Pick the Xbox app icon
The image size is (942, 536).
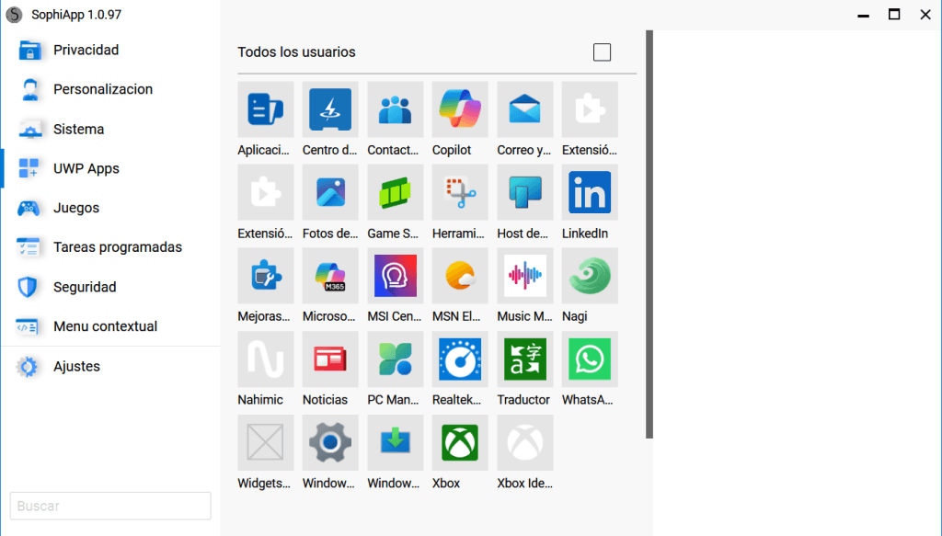tap(460, 442)
